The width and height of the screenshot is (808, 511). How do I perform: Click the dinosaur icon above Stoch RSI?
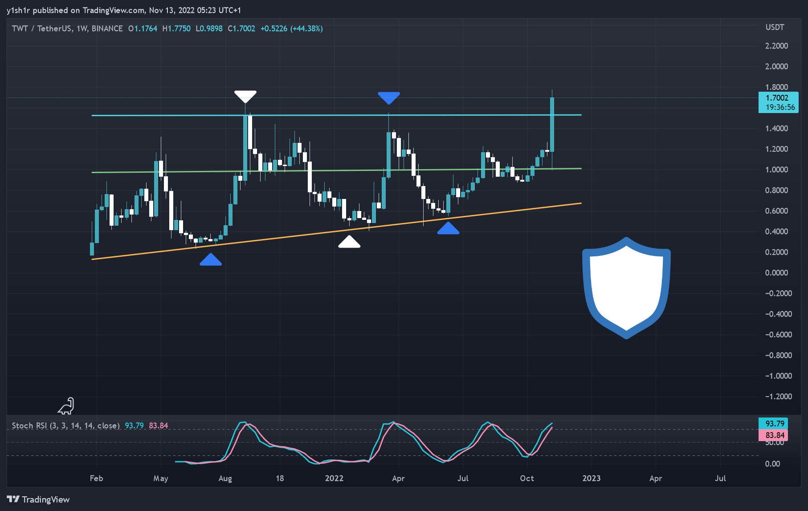click(x=66, y=406)
